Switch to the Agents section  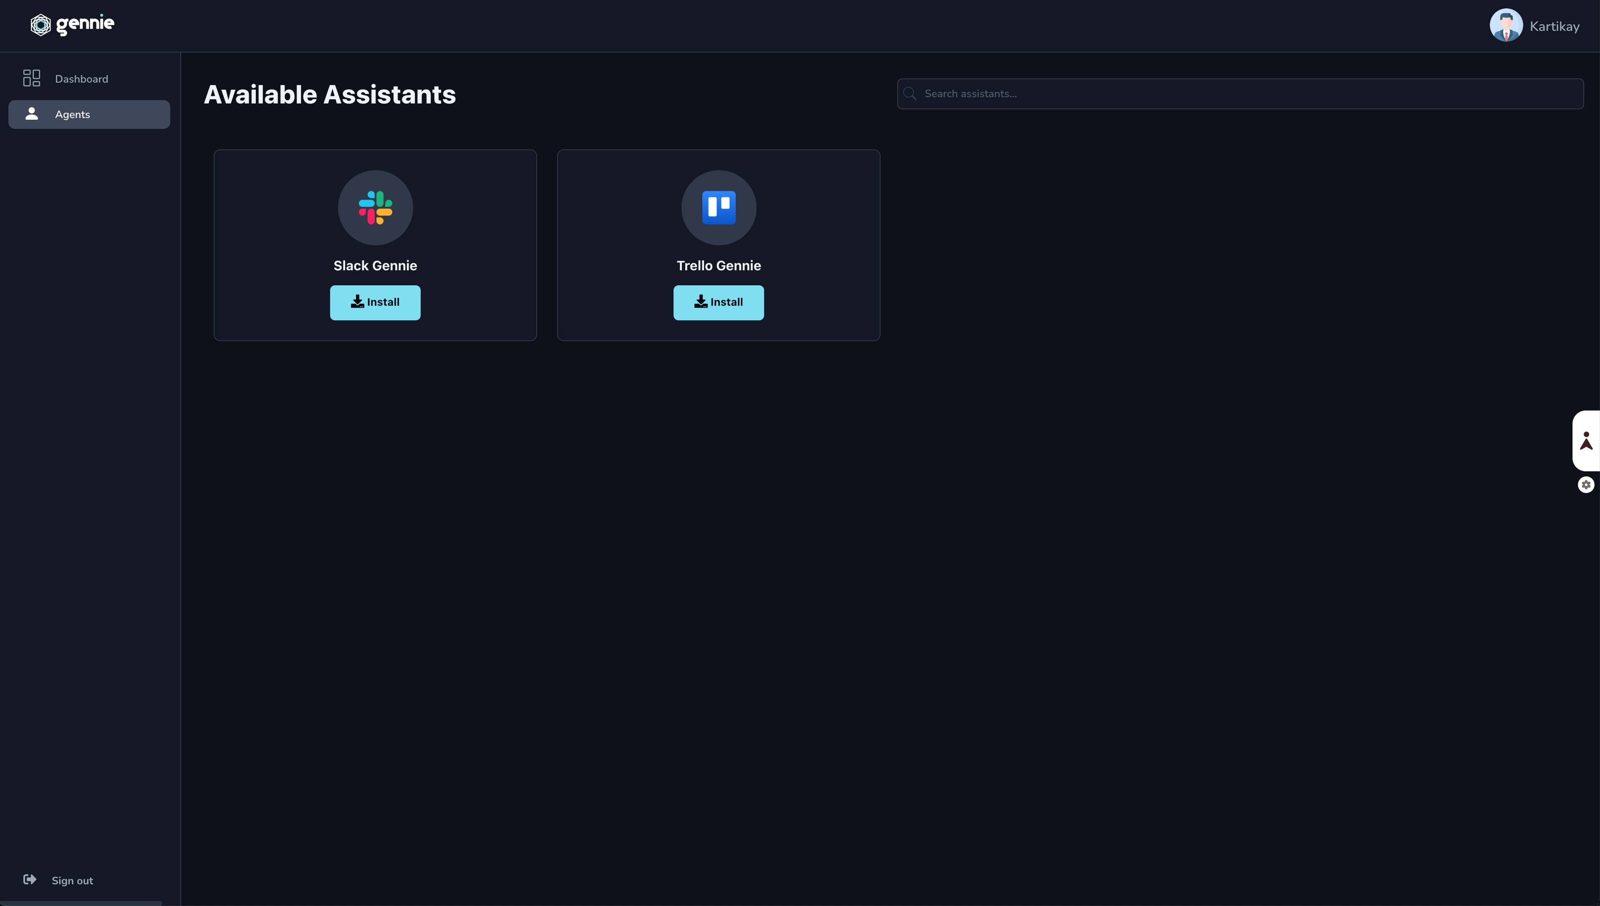[71, 114]
